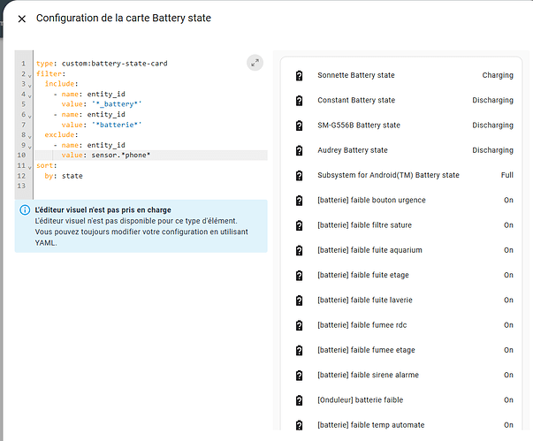Viewport: 533px width, 441px height.
Task: Open the faible fuite aquarium entity row
Action: point(371,250)
